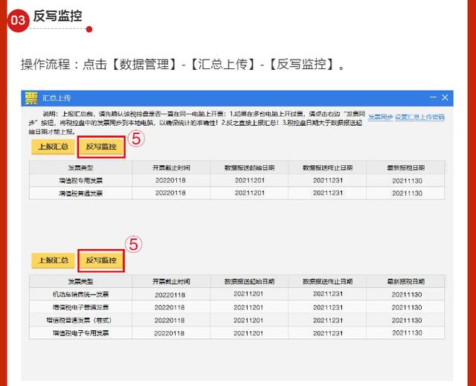The height and width of the screenshot is (386, 476).
Task: Click 20211231 in the 增值税专用发票 row
Action: (328, 181)
